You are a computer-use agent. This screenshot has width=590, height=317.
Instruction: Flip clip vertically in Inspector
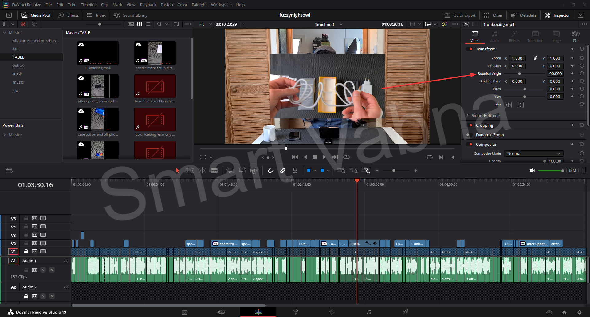[x=520, y=105]
